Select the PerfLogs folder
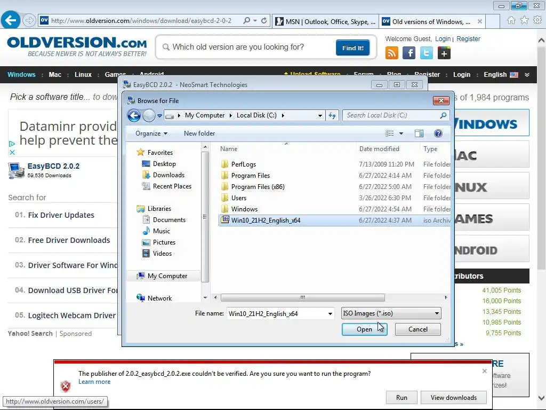The height and width of the screenshot is (410, 546). (x=243, y=164)
